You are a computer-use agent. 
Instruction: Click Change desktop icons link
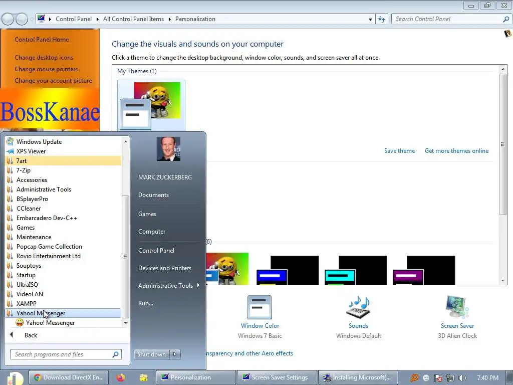[44, 57]
